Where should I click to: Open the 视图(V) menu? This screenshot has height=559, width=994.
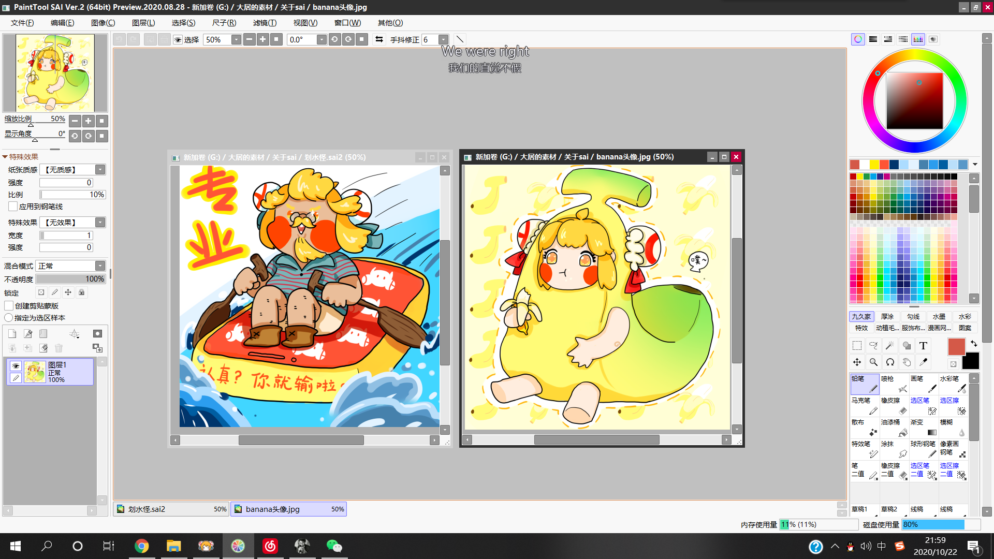click(x=305, y=23)
